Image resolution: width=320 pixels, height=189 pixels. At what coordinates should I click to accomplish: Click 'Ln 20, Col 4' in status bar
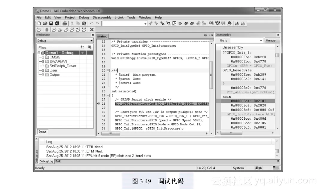pyautogui.click(x=206, y=168)
